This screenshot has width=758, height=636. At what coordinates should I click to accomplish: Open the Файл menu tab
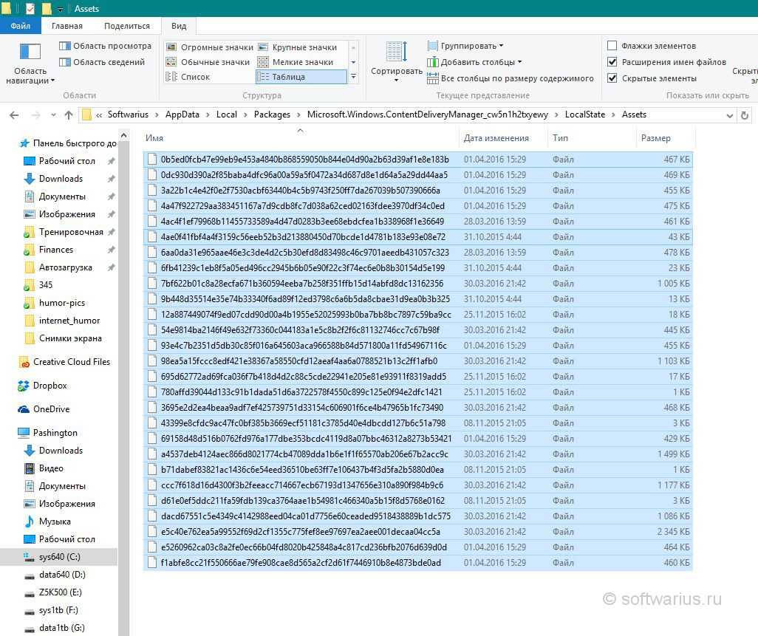(x=21, y=26)
